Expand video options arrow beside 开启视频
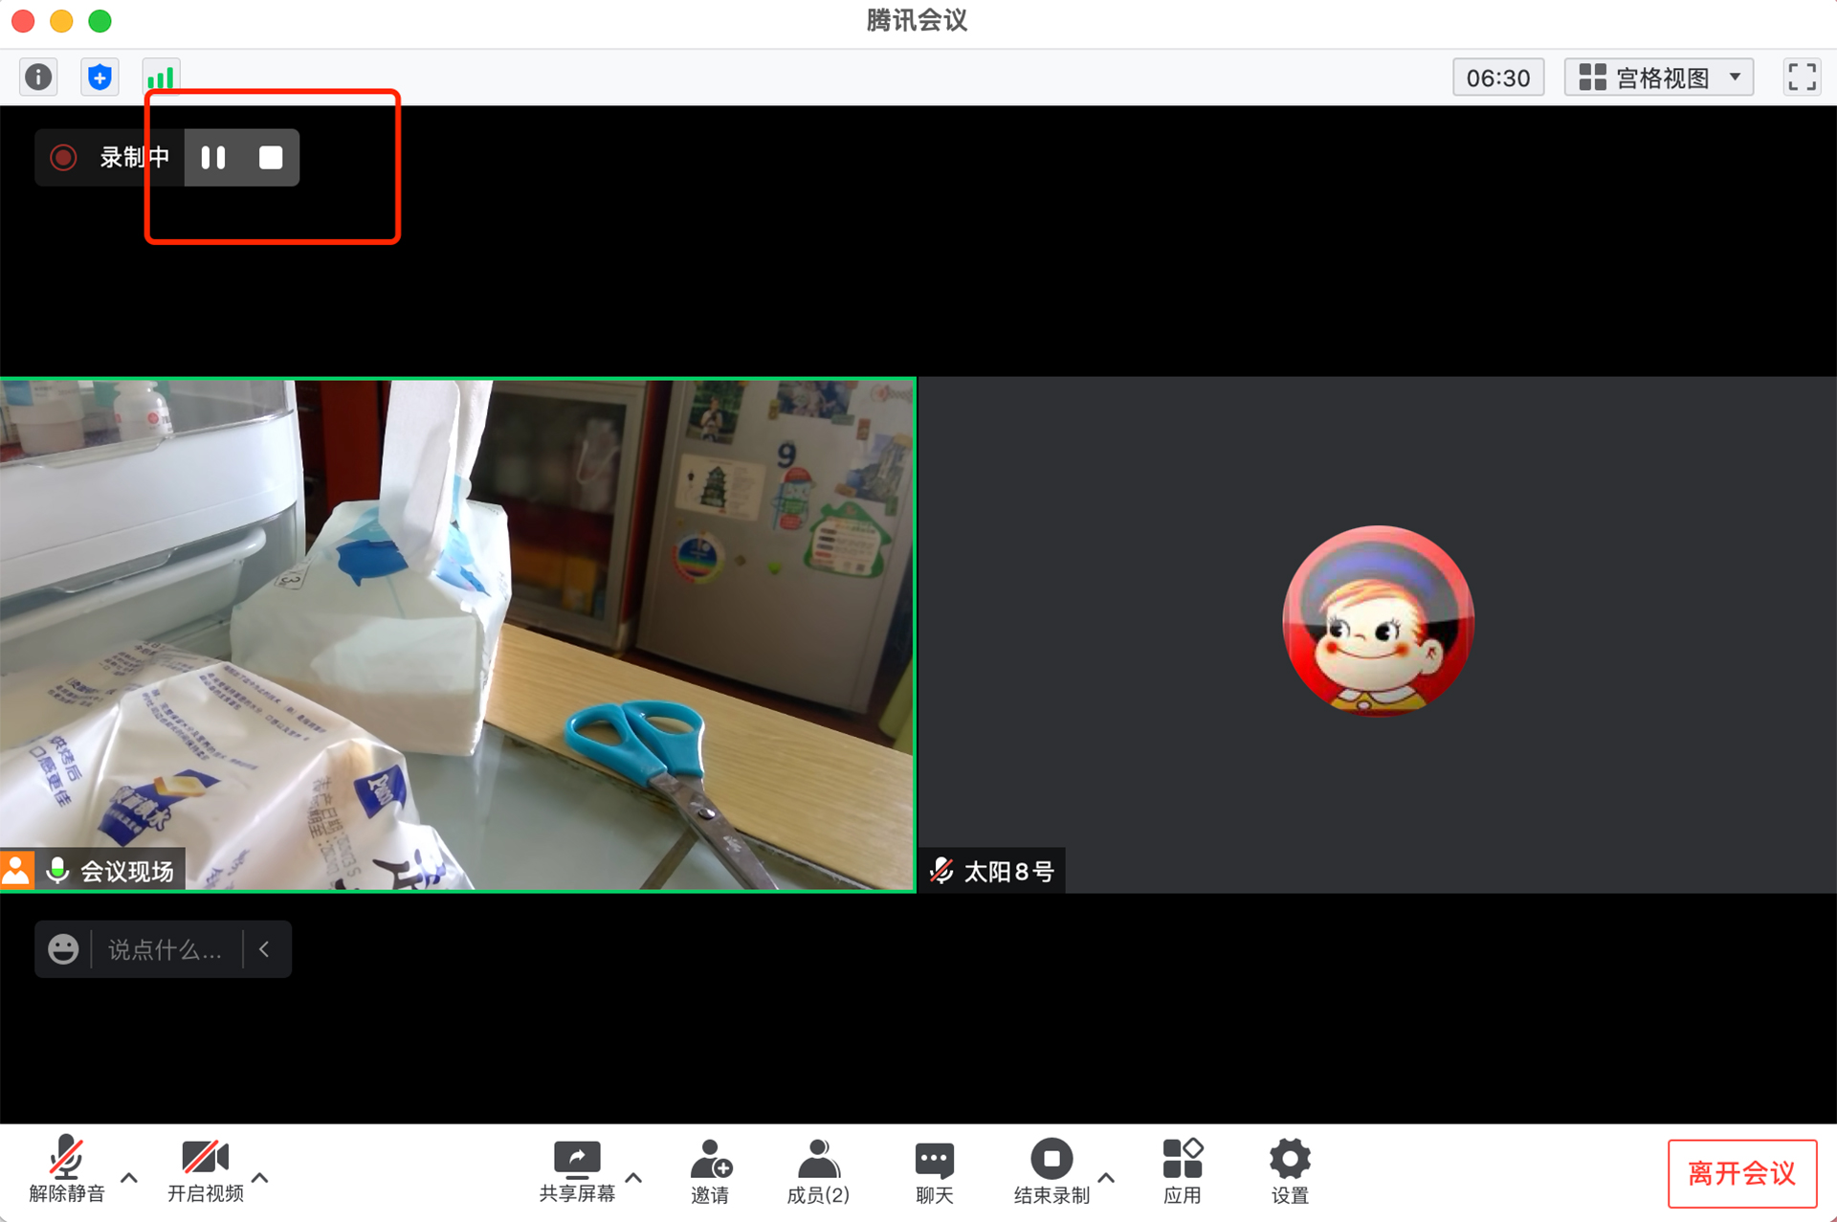 [x=260, y=1178]
